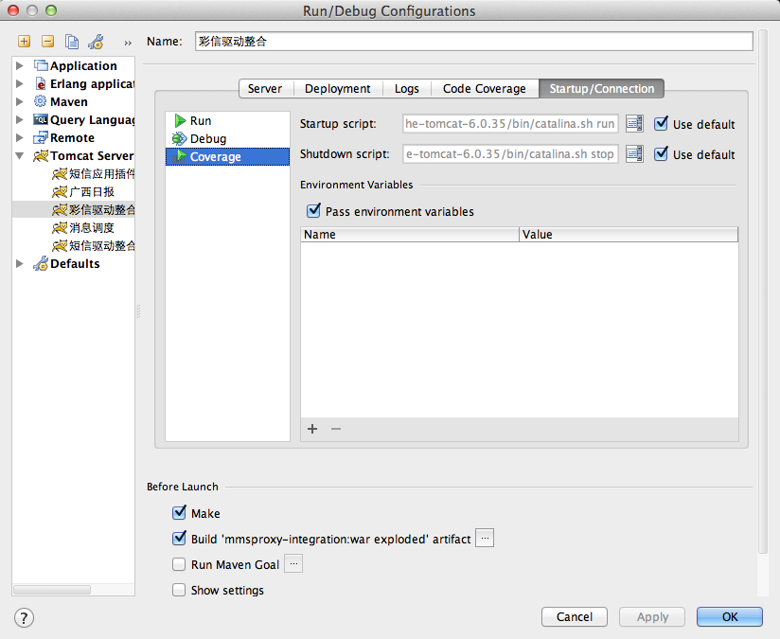Select the 广西日报 configuration
The image size is (780, 639).
(92, 191)
